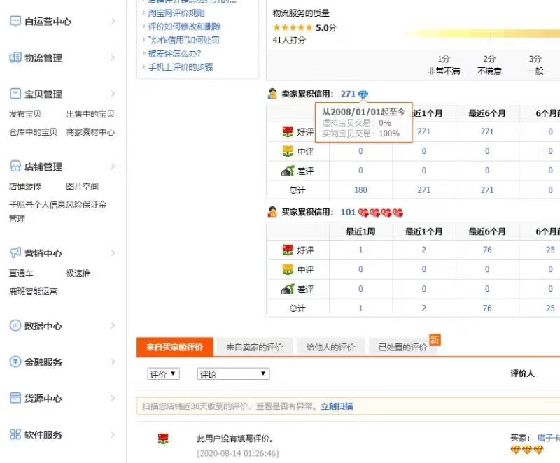Click the buyer credit hearts icon

coord(380,213)
